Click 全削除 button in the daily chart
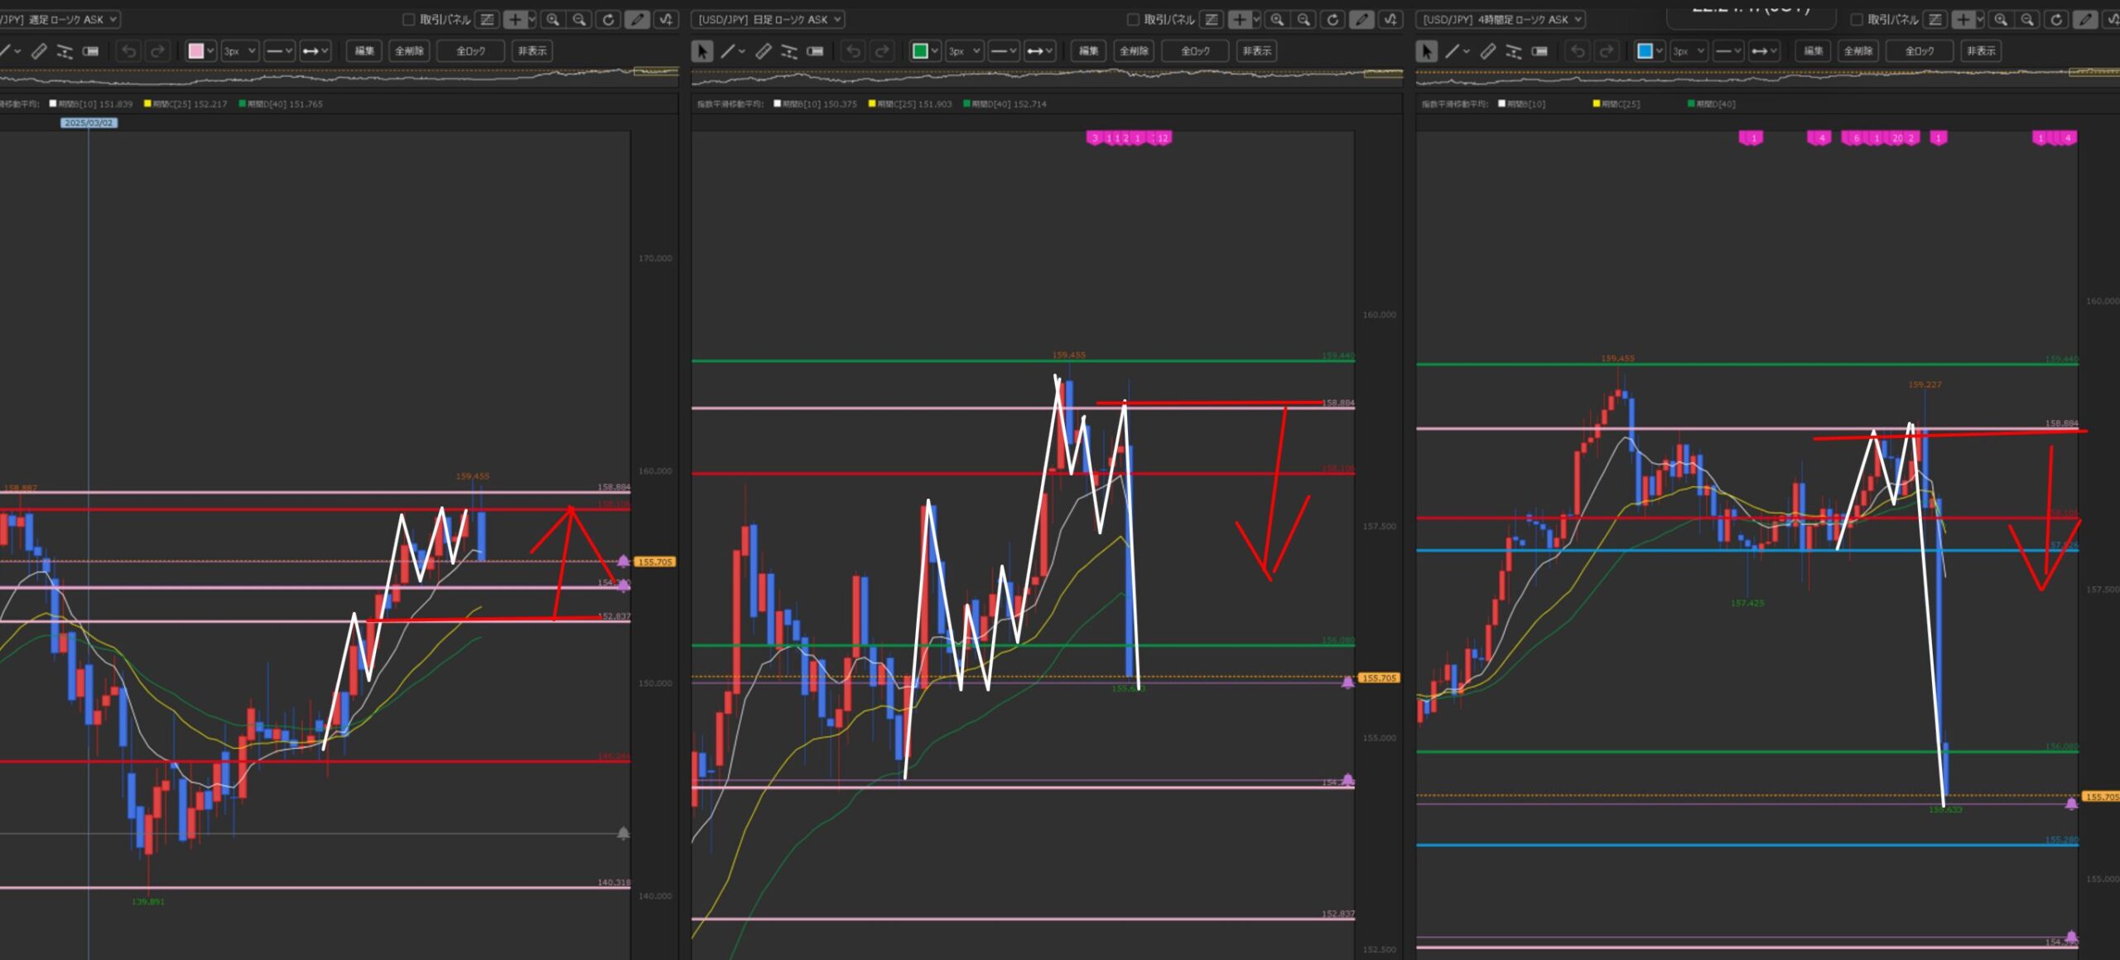Screen dimensions: 2120x960 coord(1134,51)
